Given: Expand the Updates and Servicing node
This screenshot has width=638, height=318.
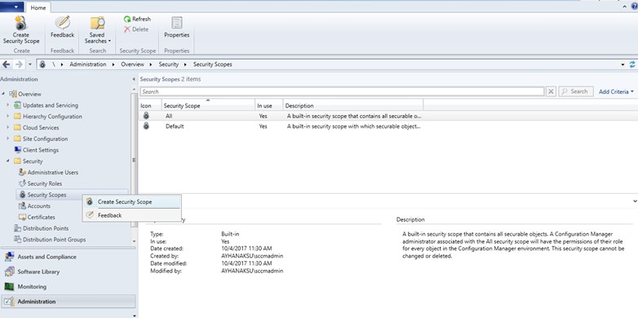Looking at the screenshot, I should [7, 105].
